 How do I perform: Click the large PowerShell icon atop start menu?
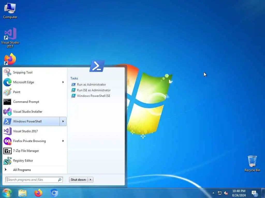tap(97, 66)
